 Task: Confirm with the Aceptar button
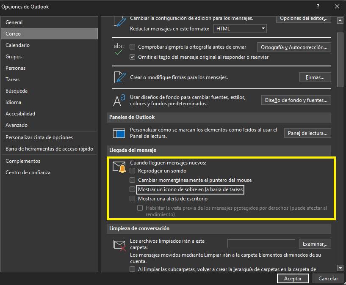[x=293, y=279]
